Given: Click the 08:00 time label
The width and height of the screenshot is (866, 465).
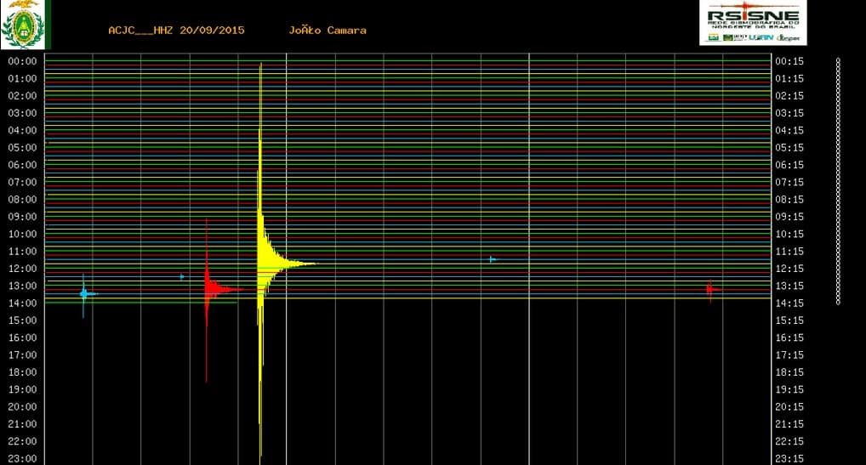Looking at the screenshot, I should 23,199.
